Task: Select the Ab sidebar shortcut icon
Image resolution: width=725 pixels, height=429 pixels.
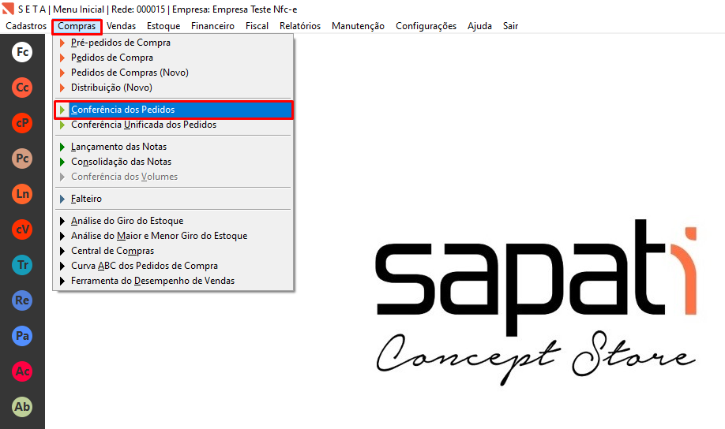Action: 22,406
